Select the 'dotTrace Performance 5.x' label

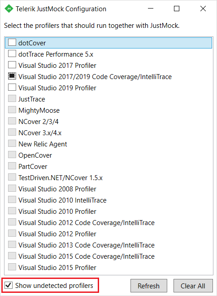pos(56,54)
